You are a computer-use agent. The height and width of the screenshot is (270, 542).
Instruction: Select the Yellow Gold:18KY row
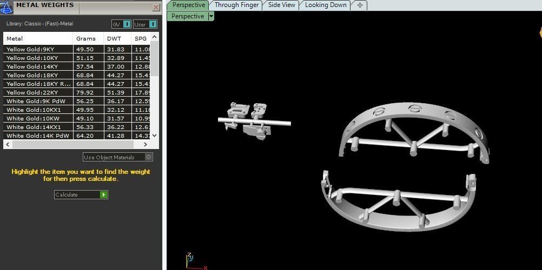pyautogui.click(x=77, y=75)
